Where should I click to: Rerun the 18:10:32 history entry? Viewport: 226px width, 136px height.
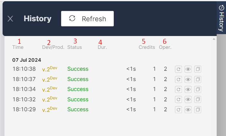(178, 99)
